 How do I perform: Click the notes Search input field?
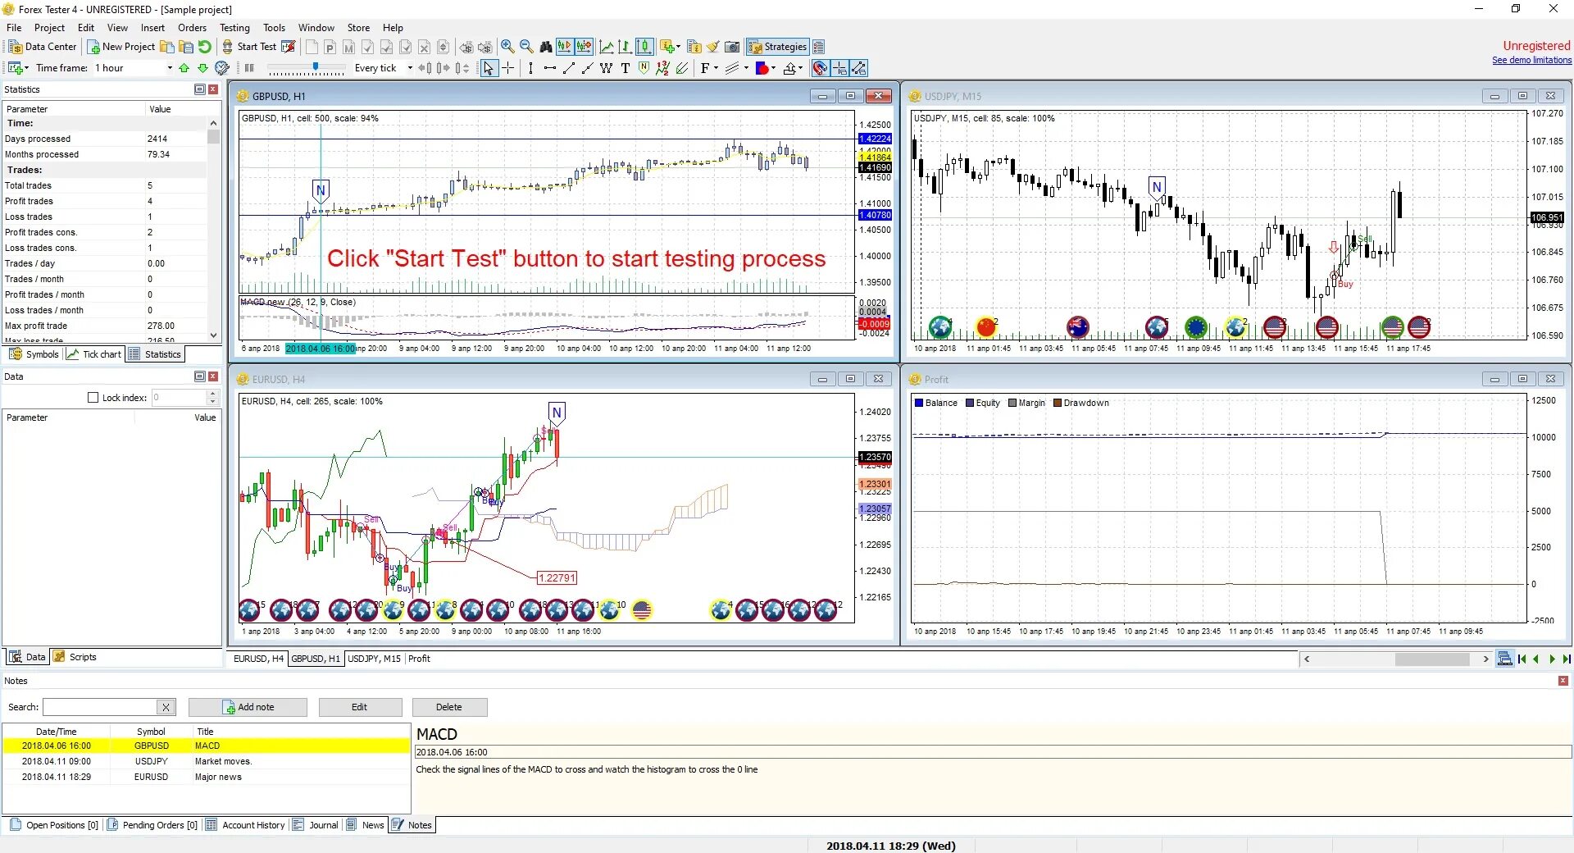click(100, 707)
